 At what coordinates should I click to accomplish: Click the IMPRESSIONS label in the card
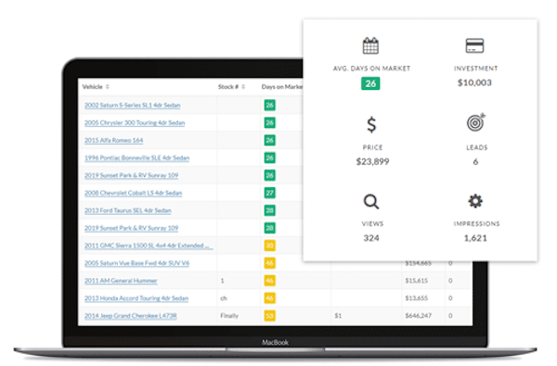[476, 224]
